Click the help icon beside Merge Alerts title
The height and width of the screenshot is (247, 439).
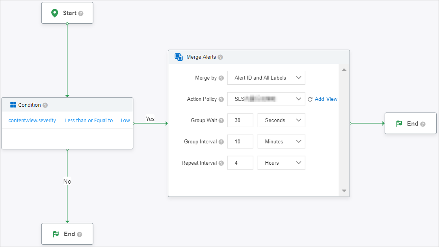click(x=220, y=57)
